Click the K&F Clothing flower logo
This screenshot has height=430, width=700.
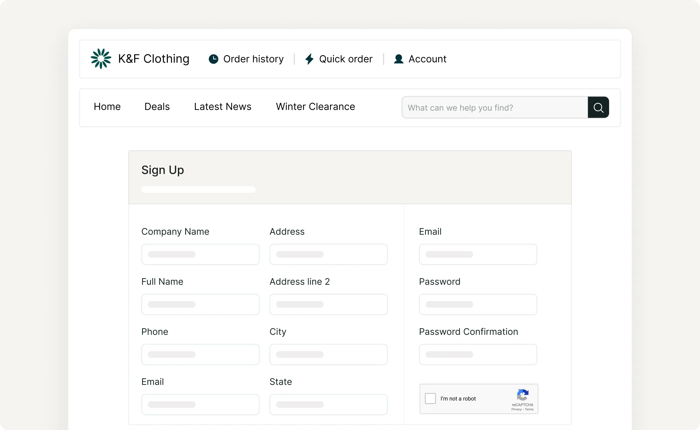(101, 59)
